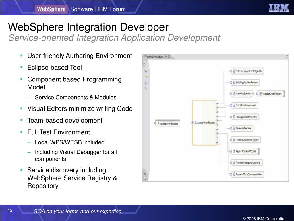Click the IBM logo in header
The height and width of the screenshot is (221, 294).
(x=279, y=8)
